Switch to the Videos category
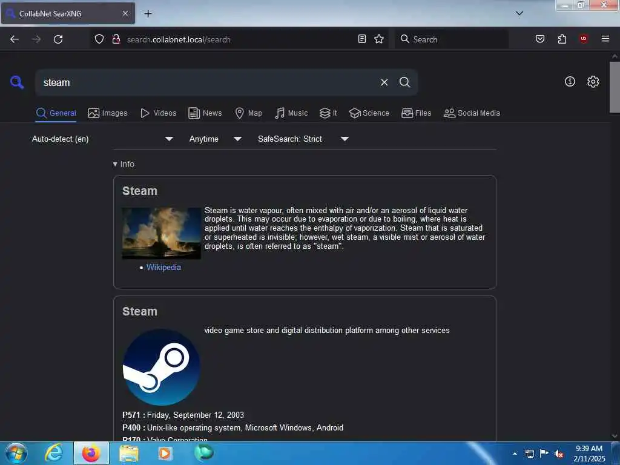This screenshot has height=465, width=620. [159, 113]
